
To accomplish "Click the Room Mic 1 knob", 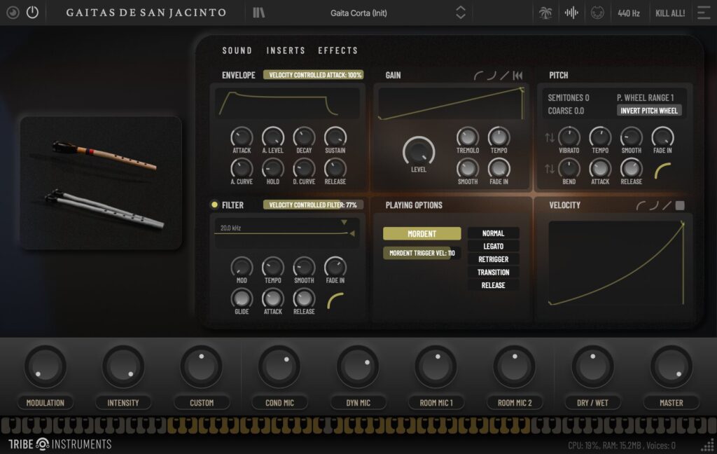I will (x=436, y=366).
